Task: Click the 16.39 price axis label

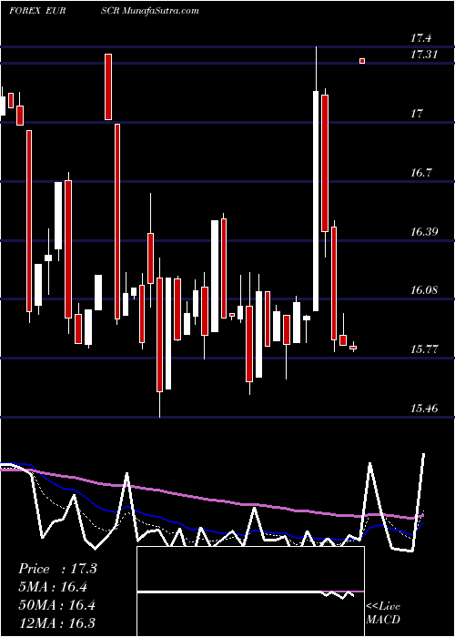Action: (x=424, y=232)
